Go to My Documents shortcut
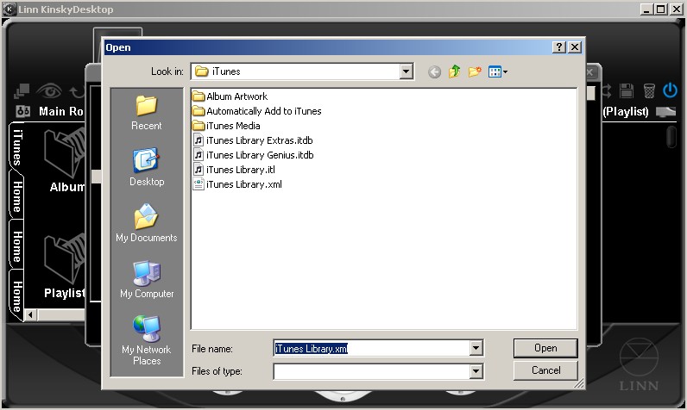Image resolution: width=687 pixels, height=410 pixels. (x=147, y=223)
